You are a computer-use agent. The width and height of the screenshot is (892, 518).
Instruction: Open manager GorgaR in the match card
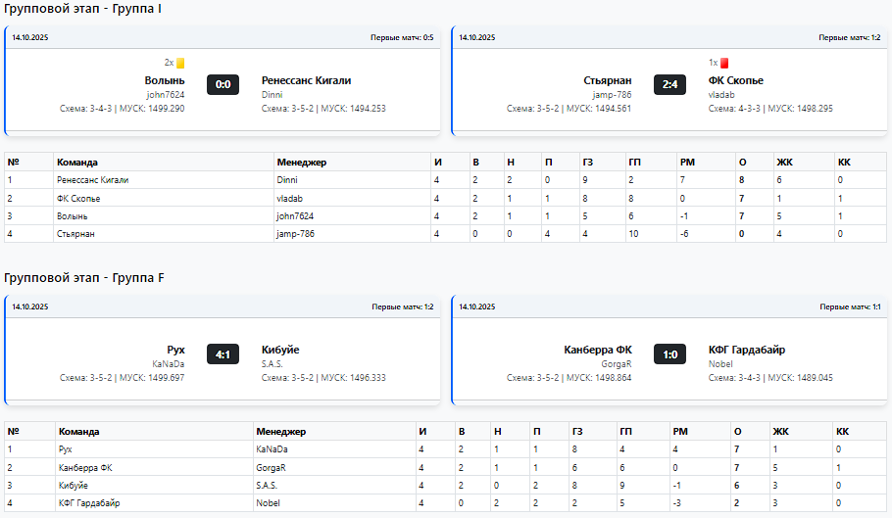(x=617, y=364)
